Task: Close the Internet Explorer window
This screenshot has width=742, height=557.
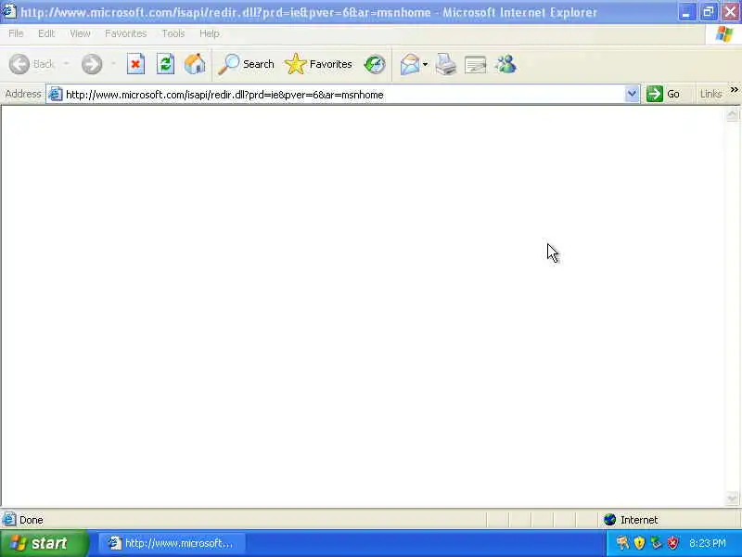Action: 731,12
